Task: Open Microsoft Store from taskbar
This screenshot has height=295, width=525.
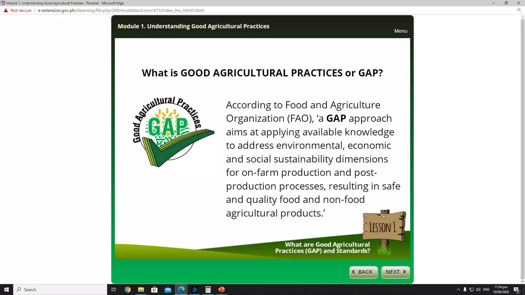Action: click(x=154, y=290)
